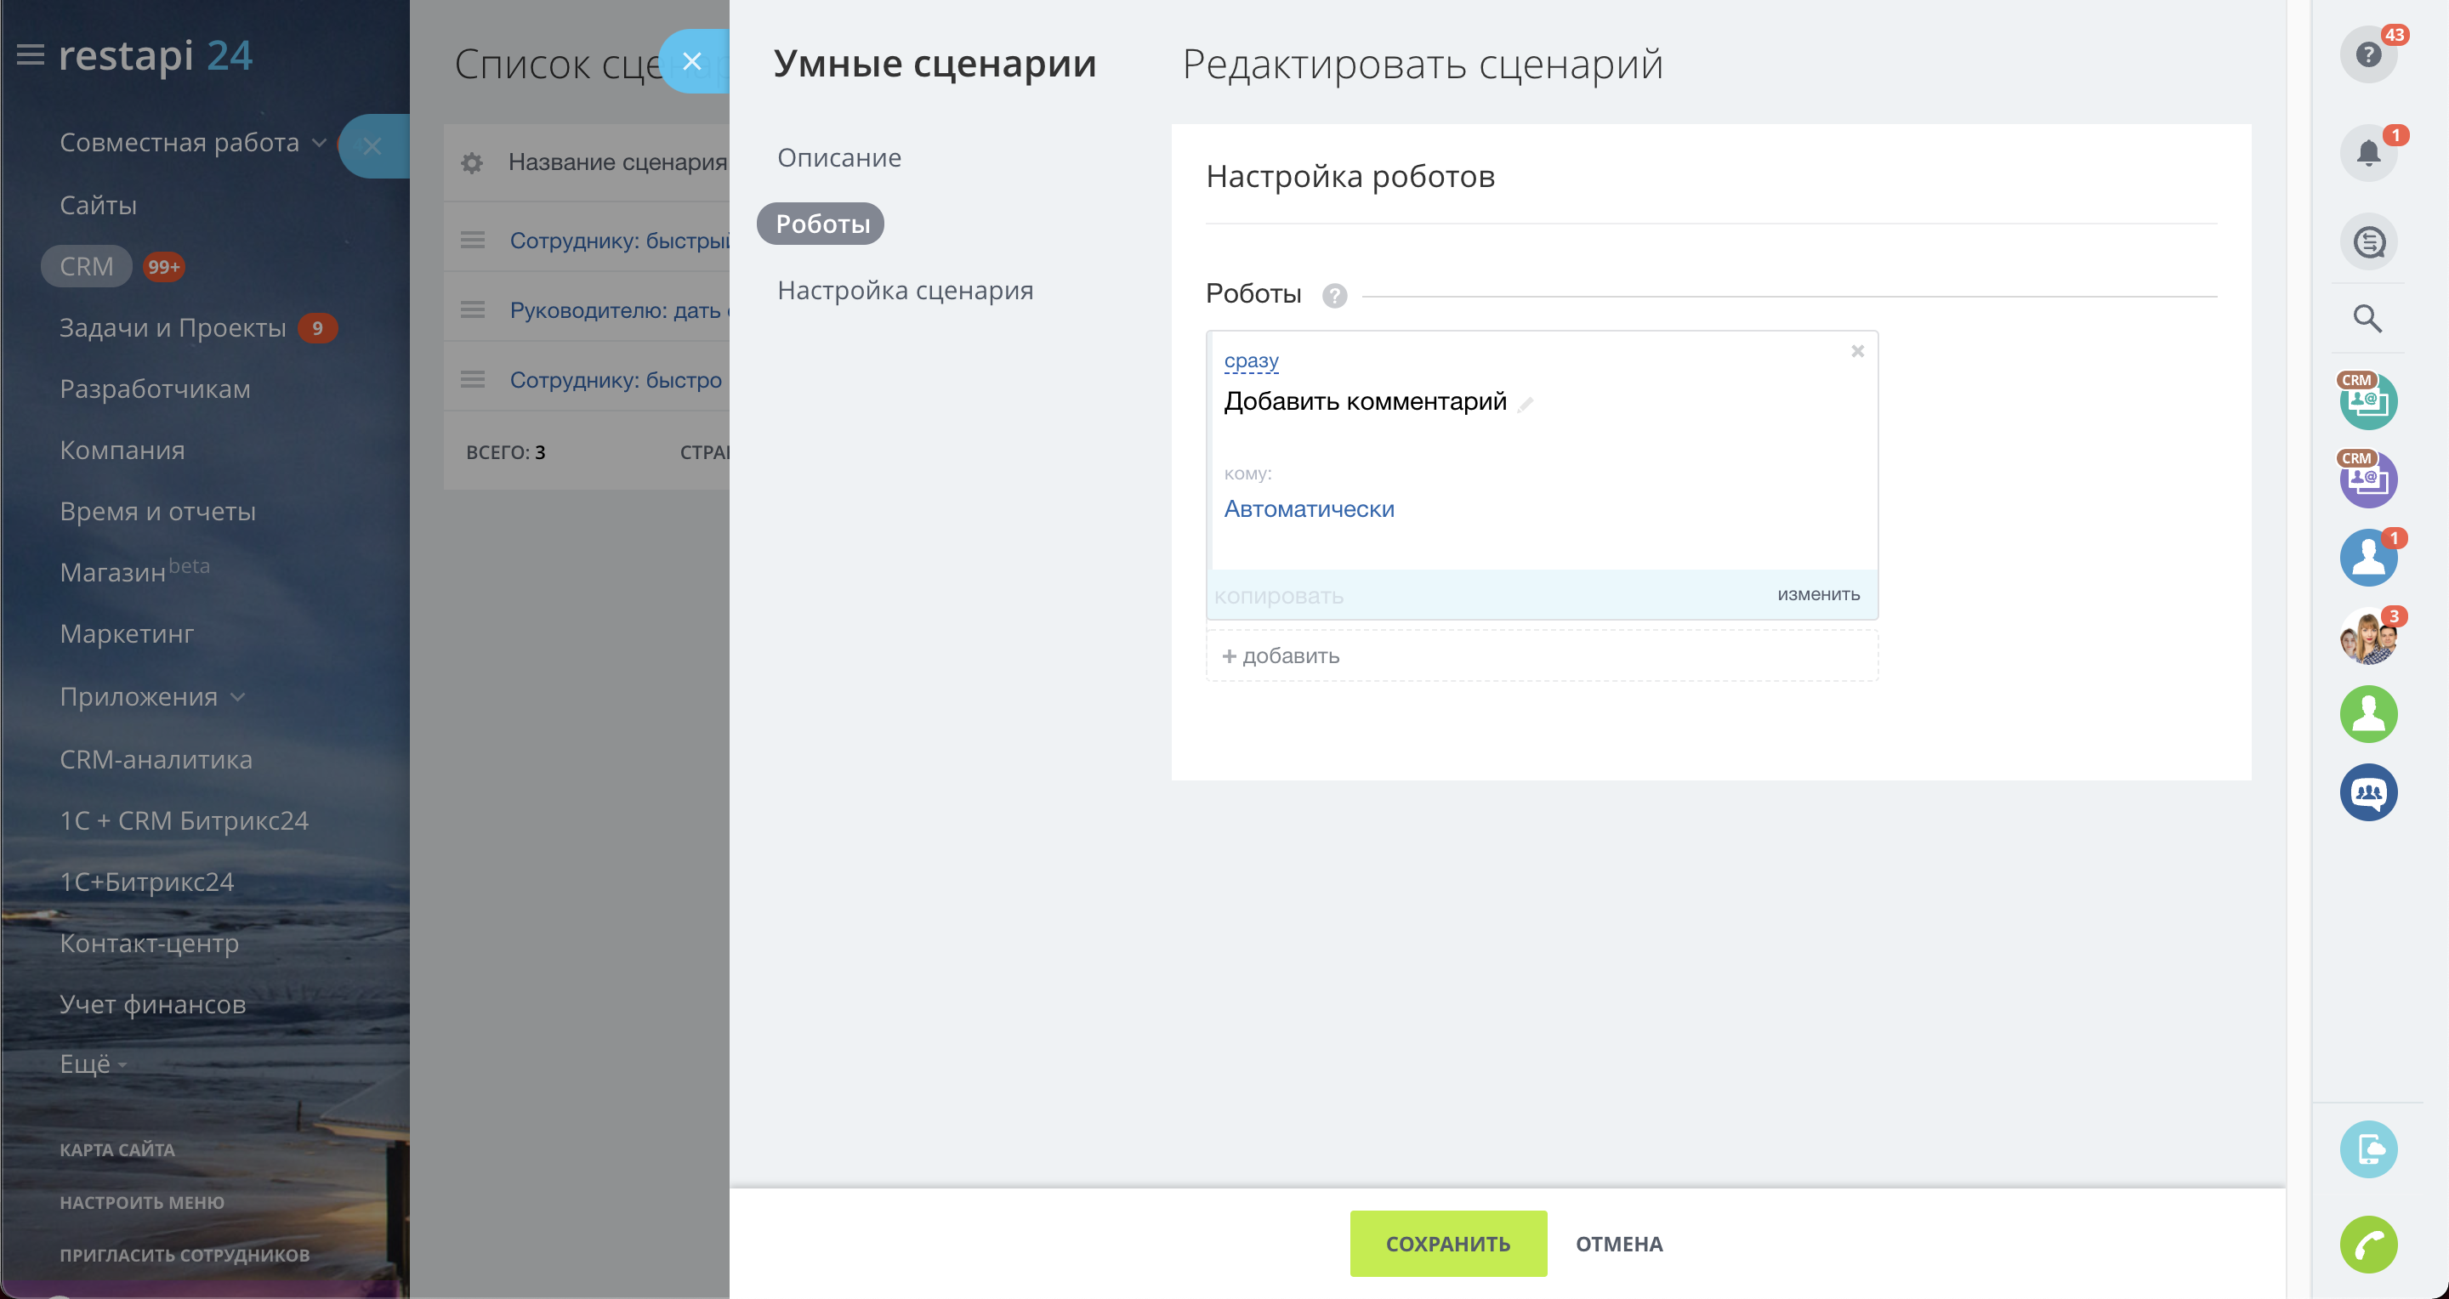The image size is (2449, 1299).
Task: Click the pencil icon next to Добавить комментарий
Action: tap(1526, 405)
